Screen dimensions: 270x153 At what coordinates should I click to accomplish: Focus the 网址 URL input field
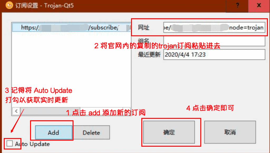[214, 28]
